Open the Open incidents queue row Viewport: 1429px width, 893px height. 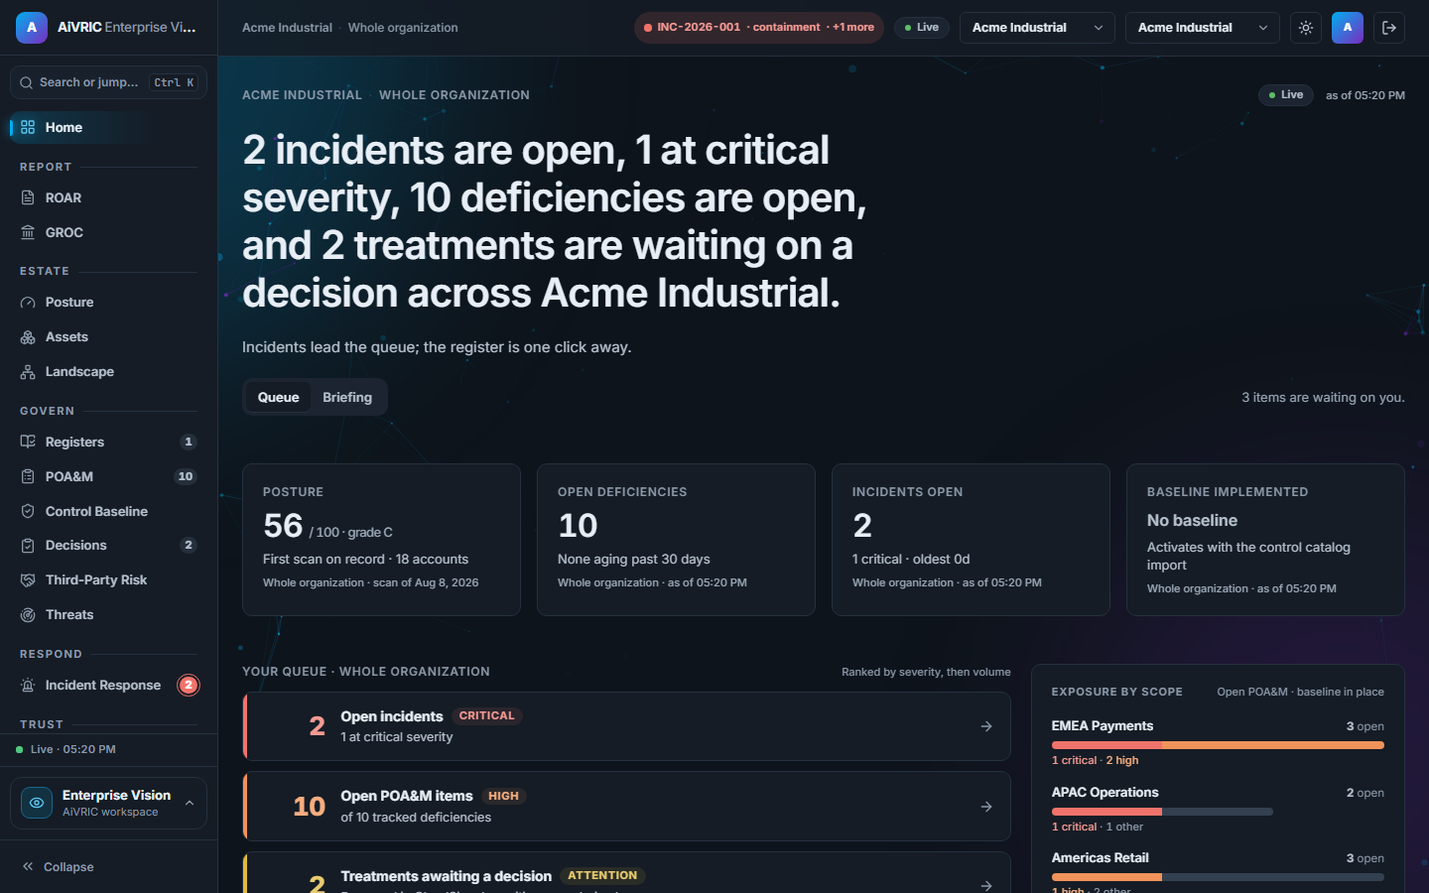(627, 726)
